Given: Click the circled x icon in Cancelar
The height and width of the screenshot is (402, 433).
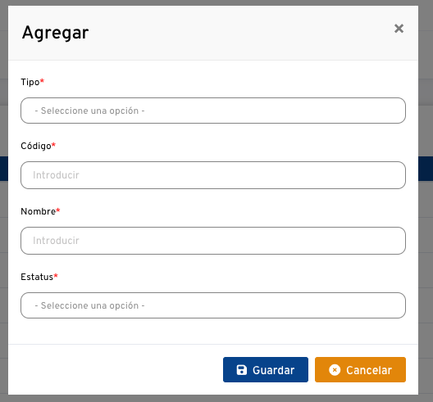Looking at the screenshot, I should pyautogui.click(x=335, y=370).
